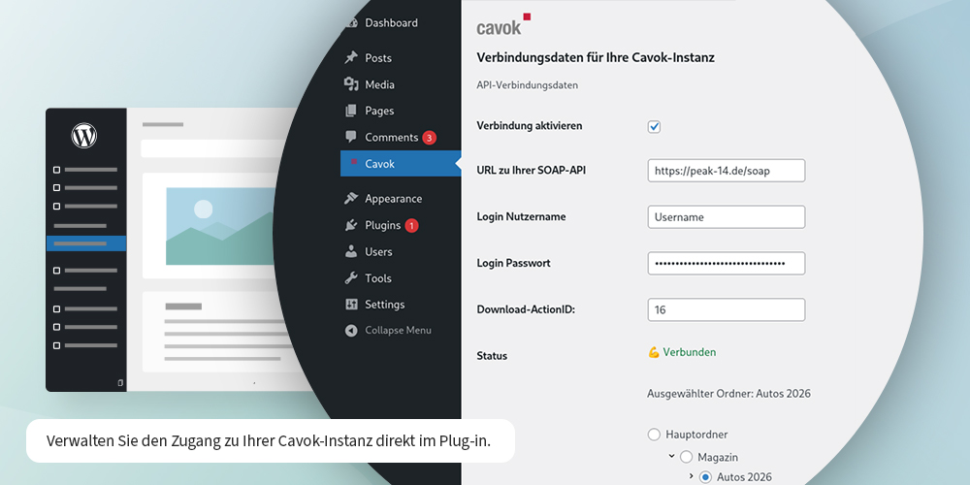Click Collapse Menu link
This screenshot has height=485, width=970.
coord(399,331)
